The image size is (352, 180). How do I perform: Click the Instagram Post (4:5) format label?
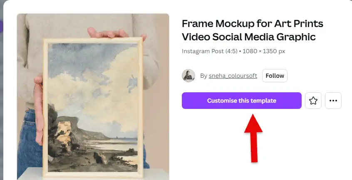[x=209, y=51]
